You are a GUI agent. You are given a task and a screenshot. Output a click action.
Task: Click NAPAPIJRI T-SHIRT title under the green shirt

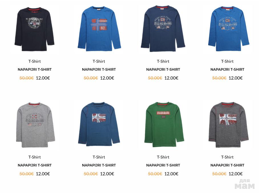[x=163, y=165]
